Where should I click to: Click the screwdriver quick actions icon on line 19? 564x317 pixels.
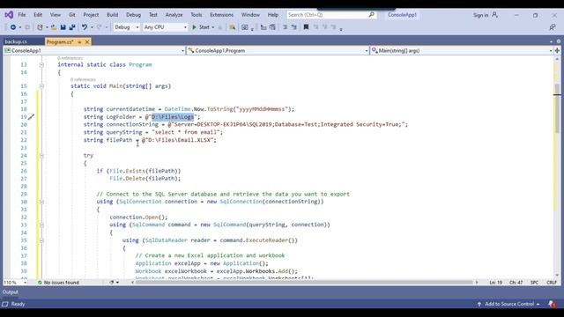[32, 117]
